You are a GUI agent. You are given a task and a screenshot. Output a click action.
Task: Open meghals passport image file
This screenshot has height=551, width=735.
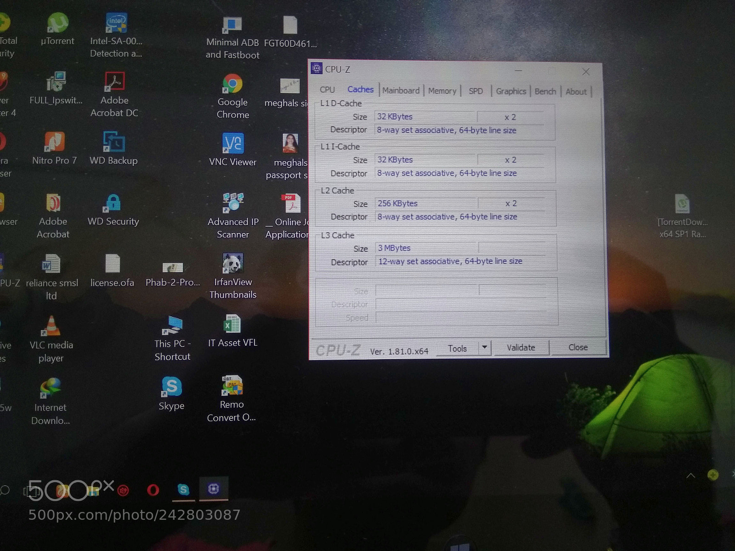point(287,156)
